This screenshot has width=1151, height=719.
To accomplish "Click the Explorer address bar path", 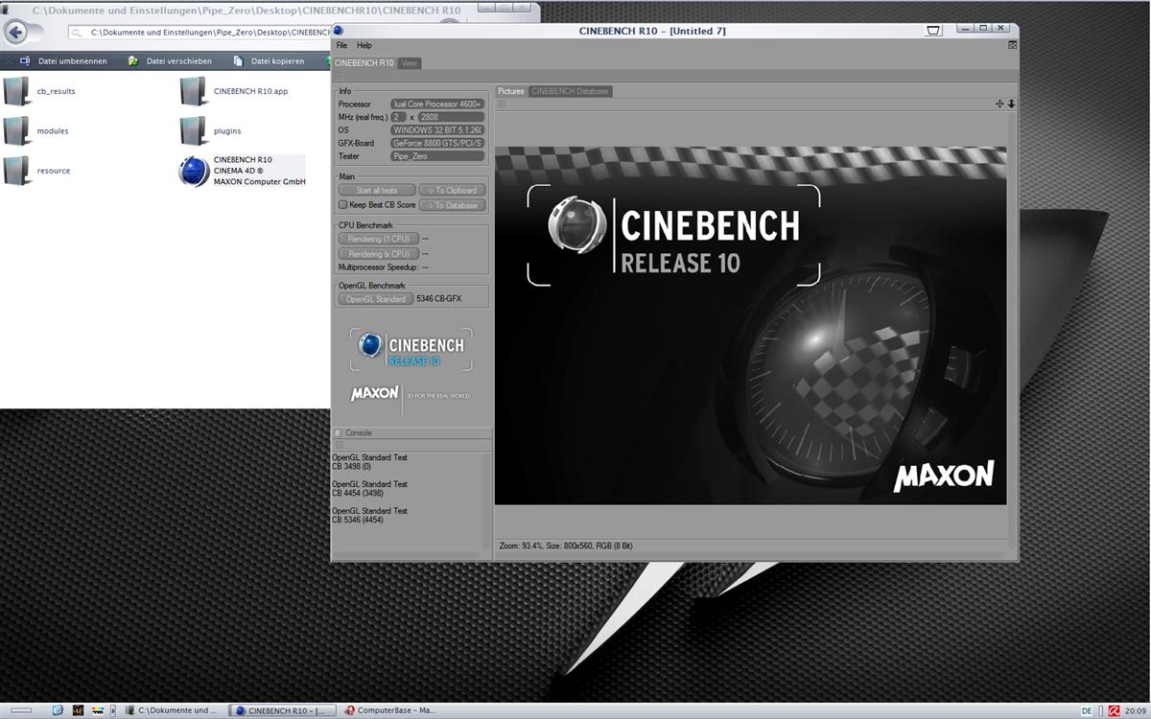I will pos(201,32).
